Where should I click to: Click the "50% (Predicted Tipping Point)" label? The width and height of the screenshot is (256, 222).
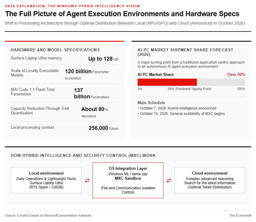(x=190, y=89)
